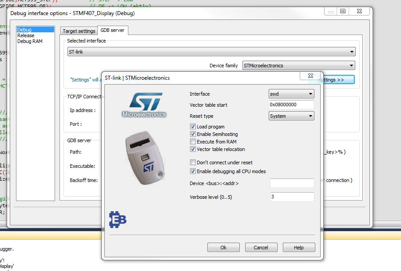Screen dimensions: 401x271
Task: Open the Reset type System dropdown
Action: coord(291,116)
